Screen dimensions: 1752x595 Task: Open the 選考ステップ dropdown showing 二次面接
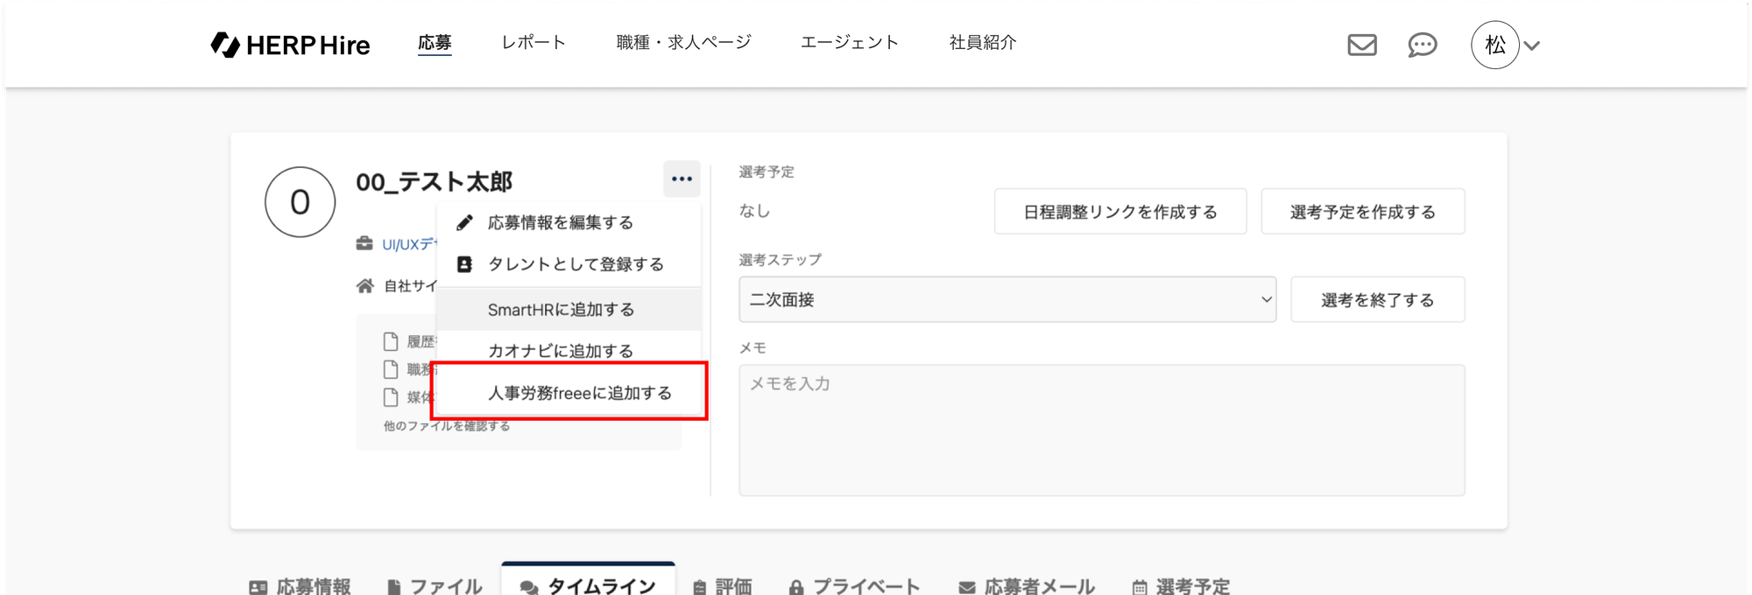tap(1007, 299)
